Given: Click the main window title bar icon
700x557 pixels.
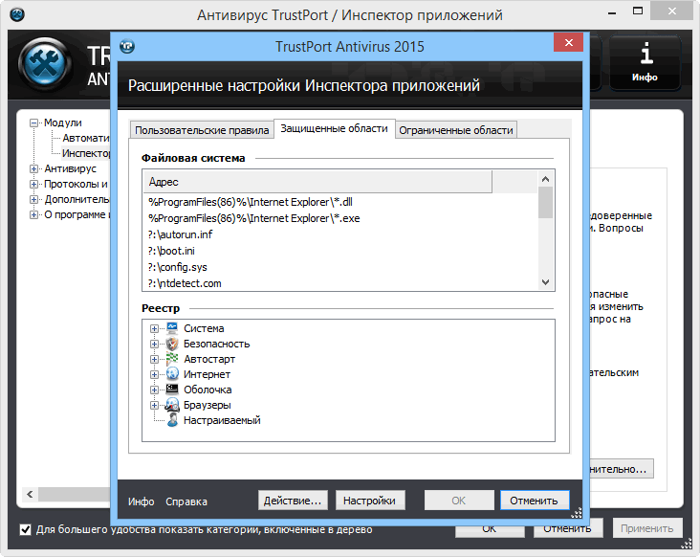Looking at the screenshot, I should [17, 14].
